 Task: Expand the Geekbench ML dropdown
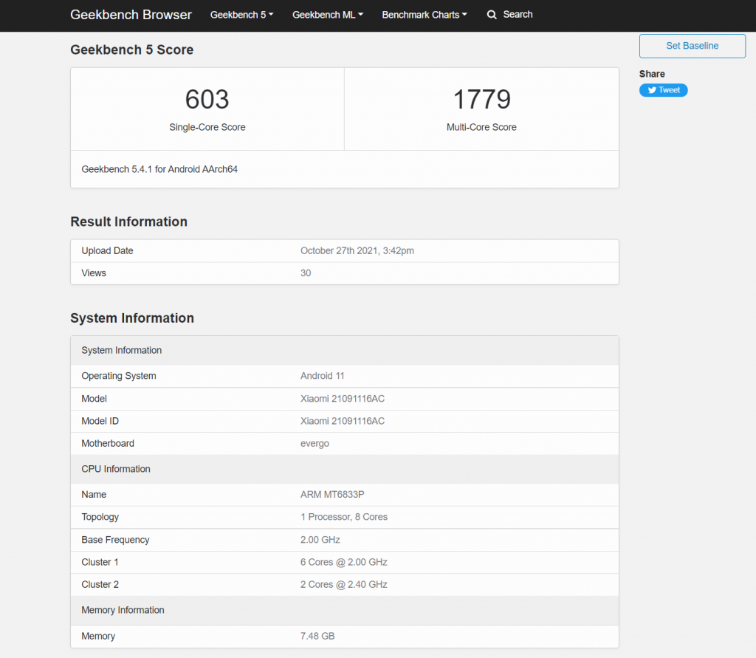(x=327, y=15)
